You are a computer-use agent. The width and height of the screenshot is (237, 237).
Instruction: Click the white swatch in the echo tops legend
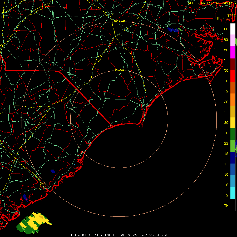233,29
